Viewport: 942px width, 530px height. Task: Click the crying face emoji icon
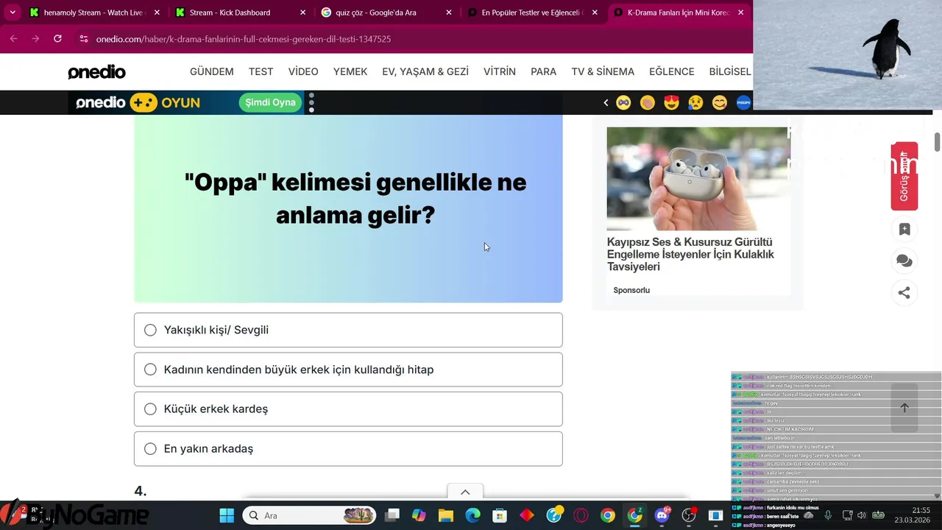tap(695, 103)
